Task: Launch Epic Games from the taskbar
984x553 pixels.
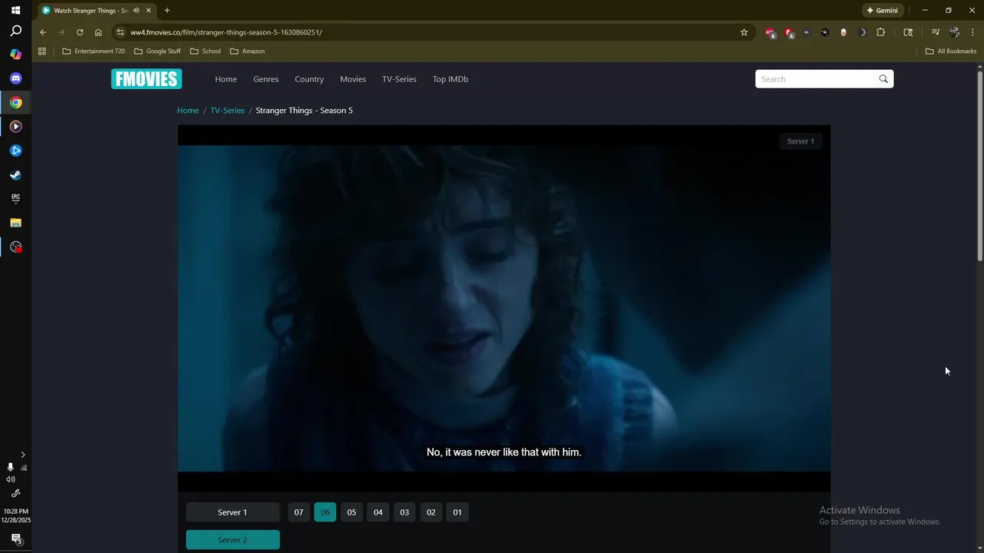Action: point(15,198)
